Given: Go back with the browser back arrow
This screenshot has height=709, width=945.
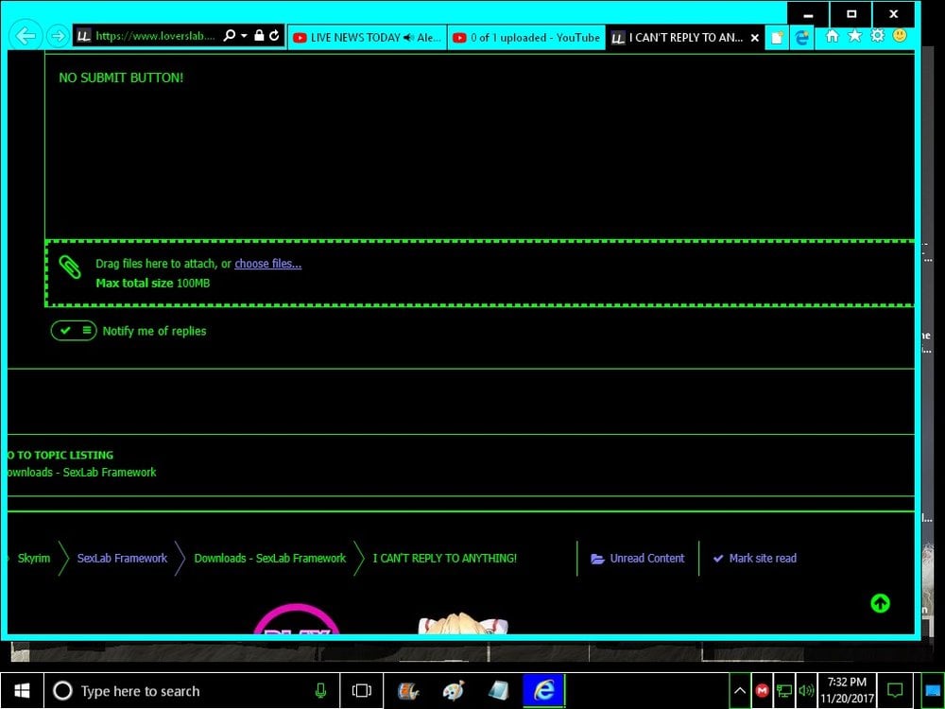Looking at the screenshot, I should [x=26, y=36].
